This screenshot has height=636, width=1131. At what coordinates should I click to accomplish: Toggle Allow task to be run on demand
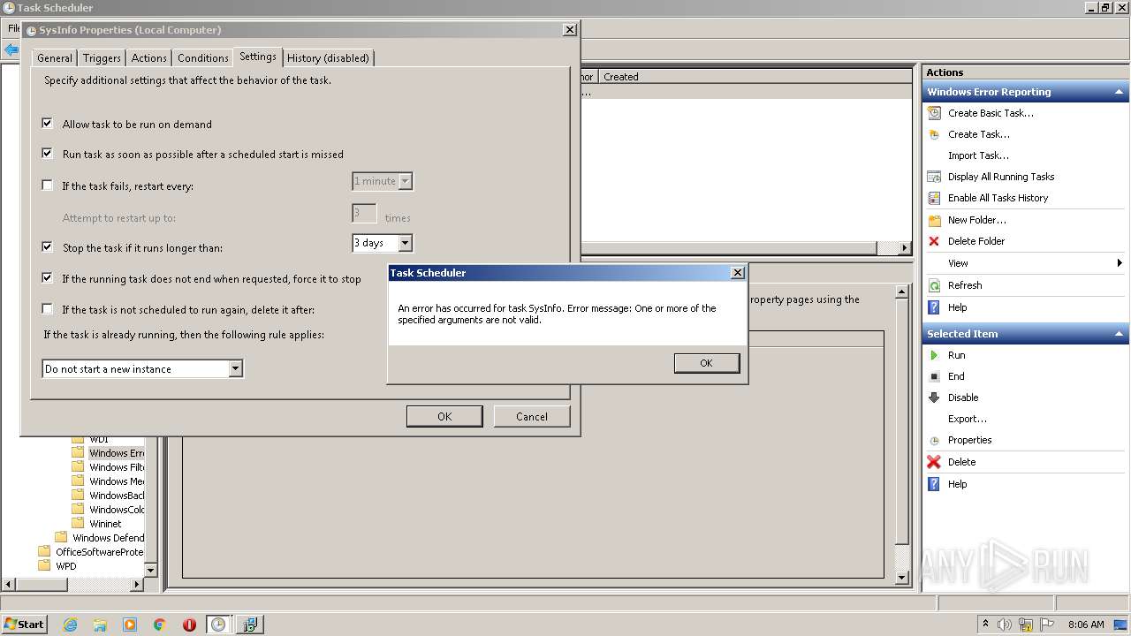[x=48, y=124]
